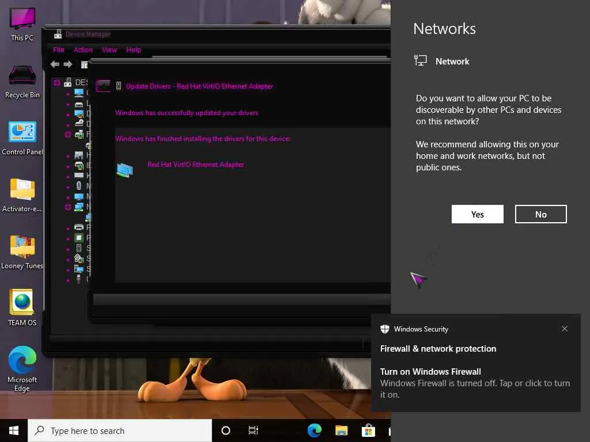Open the Windows Start menu

coord(14,430)
